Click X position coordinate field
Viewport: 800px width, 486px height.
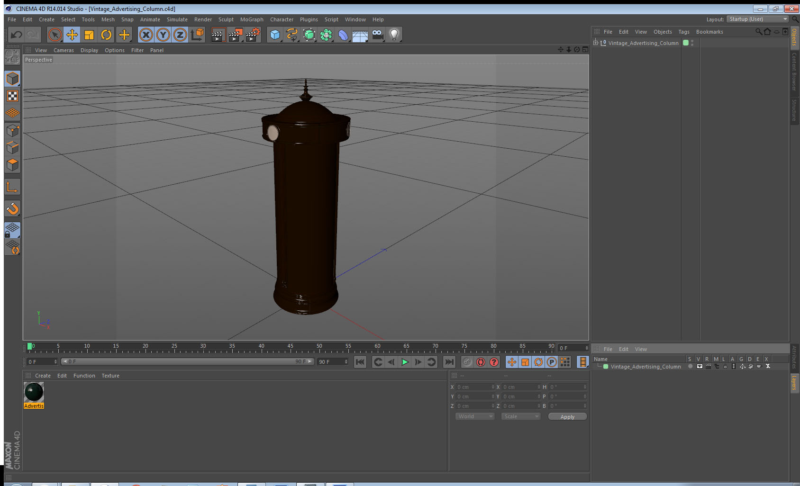pyautogui.click(x=475, y=387)
